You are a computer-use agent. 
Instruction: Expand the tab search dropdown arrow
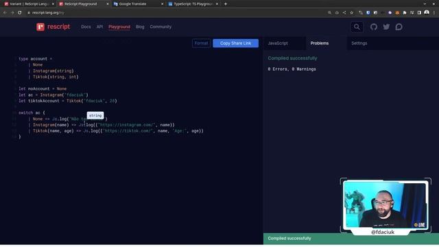coord(425,4)
